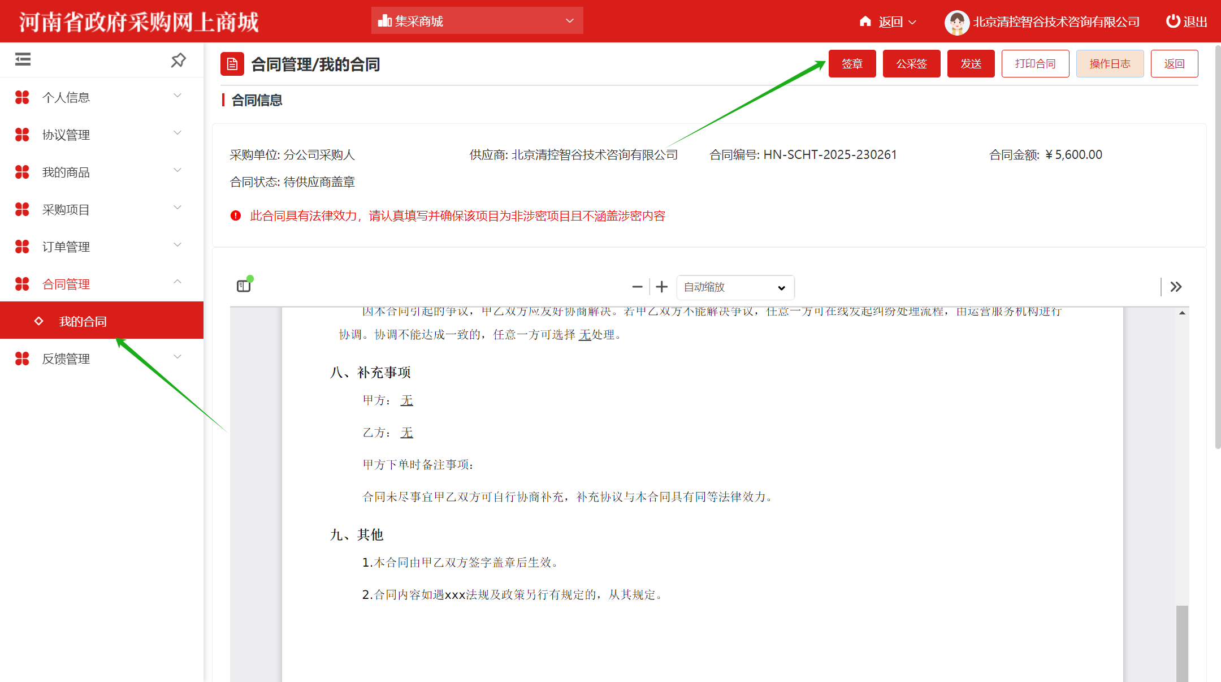Click the 订单管理 clover icon
Screen dimensions: 1221x682
click(x=22, y=247)
